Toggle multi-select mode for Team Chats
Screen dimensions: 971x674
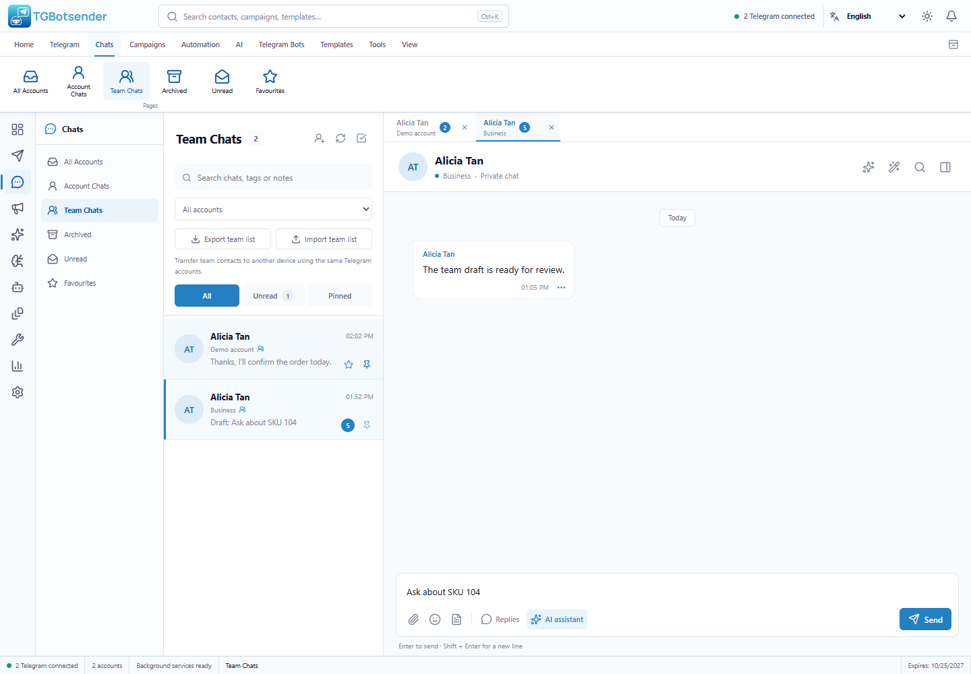click(361, 138)
